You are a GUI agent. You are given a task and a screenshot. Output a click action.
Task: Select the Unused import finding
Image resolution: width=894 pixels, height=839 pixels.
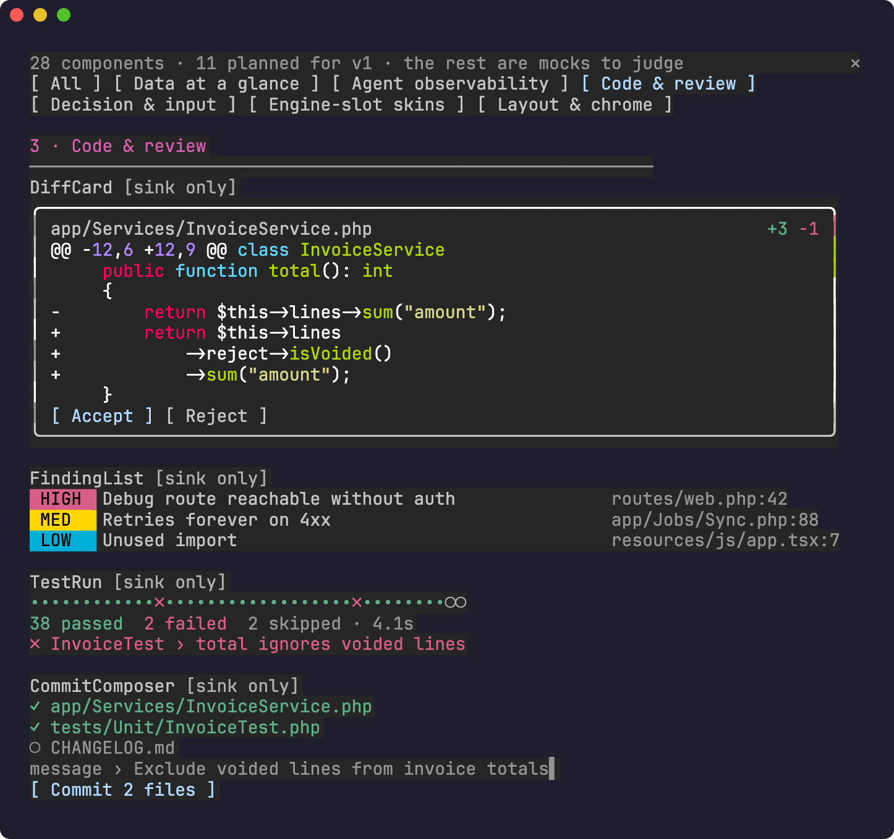pos(170,541)
